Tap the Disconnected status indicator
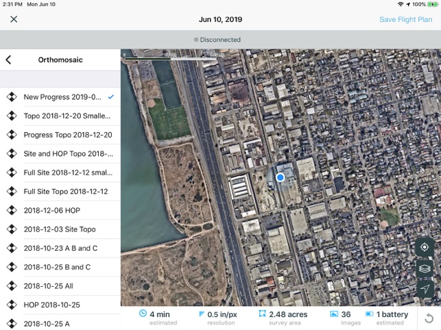441x330 pixels. click(217, 40)
